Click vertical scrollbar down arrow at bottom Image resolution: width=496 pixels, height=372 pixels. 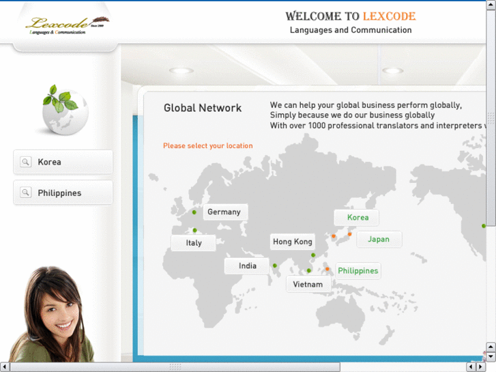(491, 357)
